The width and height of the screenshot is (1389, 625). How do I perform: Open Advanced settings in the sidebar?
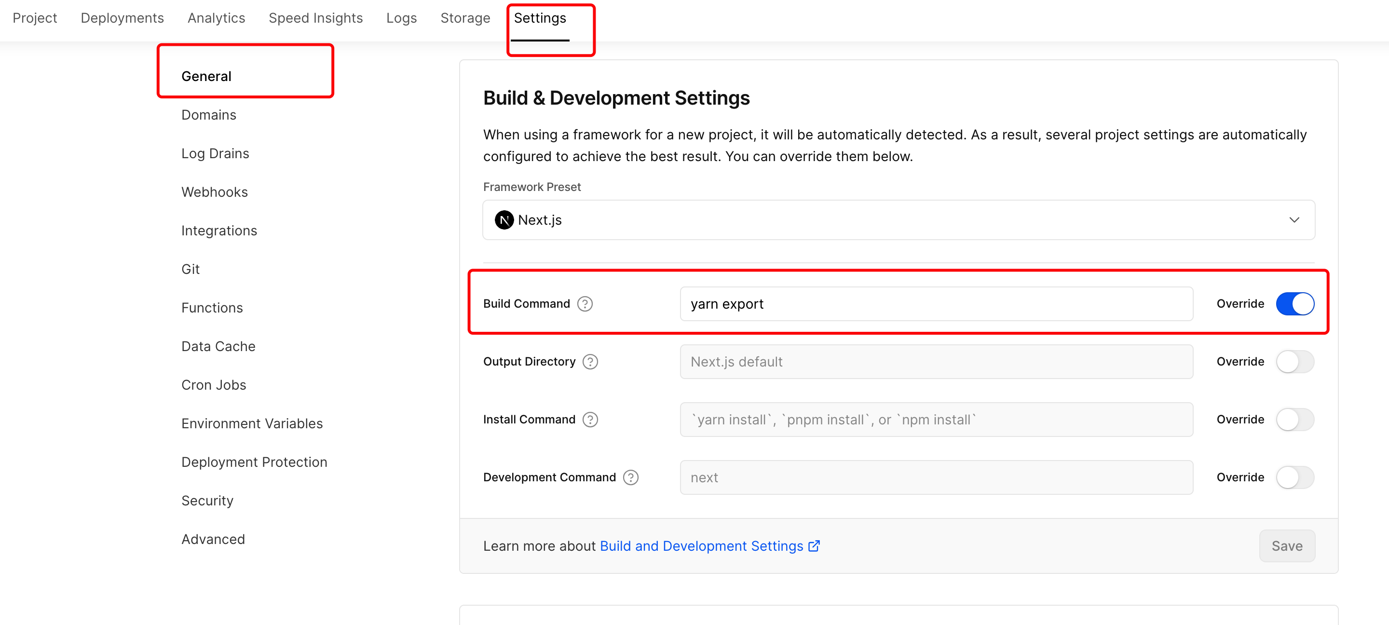point(213,539)
